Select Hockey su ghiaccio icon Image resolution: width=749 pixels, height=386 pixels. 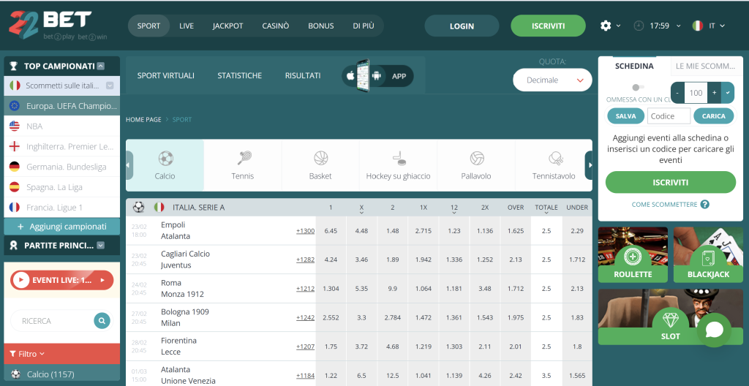[x=399, y=158]
